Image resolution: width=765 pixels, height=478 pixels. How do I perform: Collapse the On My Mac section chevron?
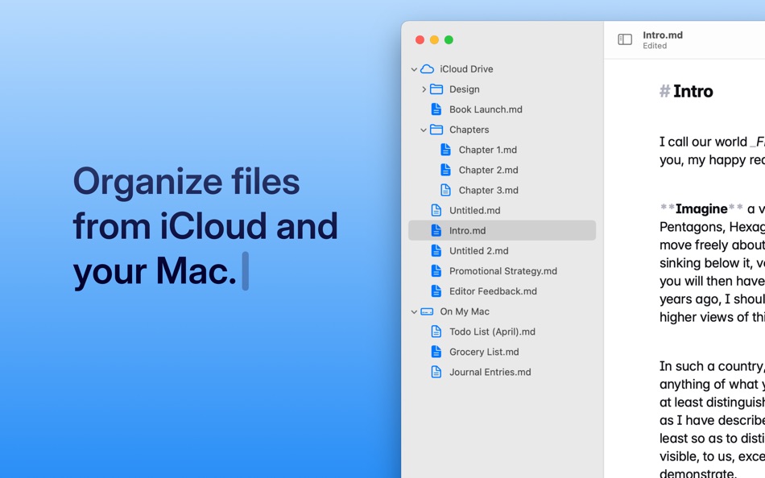point(414,311)
